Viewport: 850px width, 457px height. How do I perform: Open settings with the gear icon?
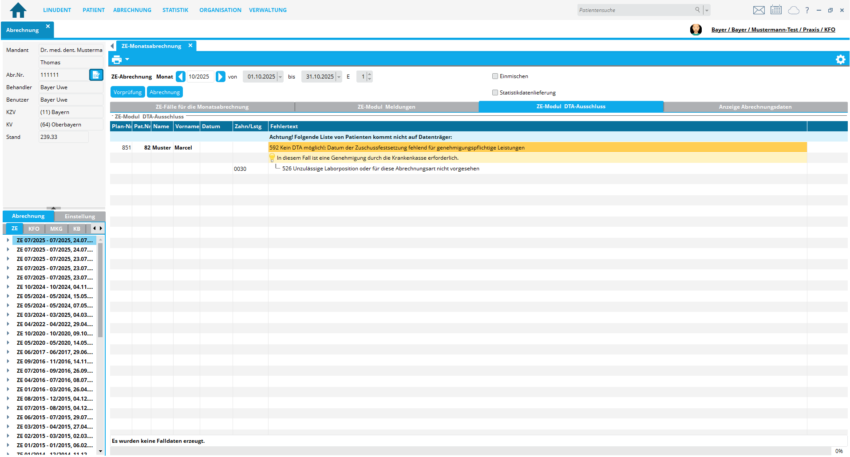tap(840, 59)
